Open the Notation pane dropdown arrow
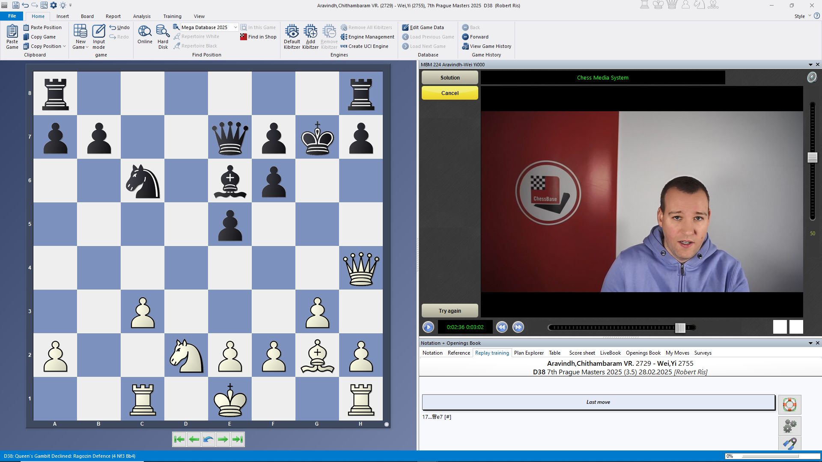Image resolution: width=822 pixels, height=462 pixels. pyautogui.click(x=810, y=343)
